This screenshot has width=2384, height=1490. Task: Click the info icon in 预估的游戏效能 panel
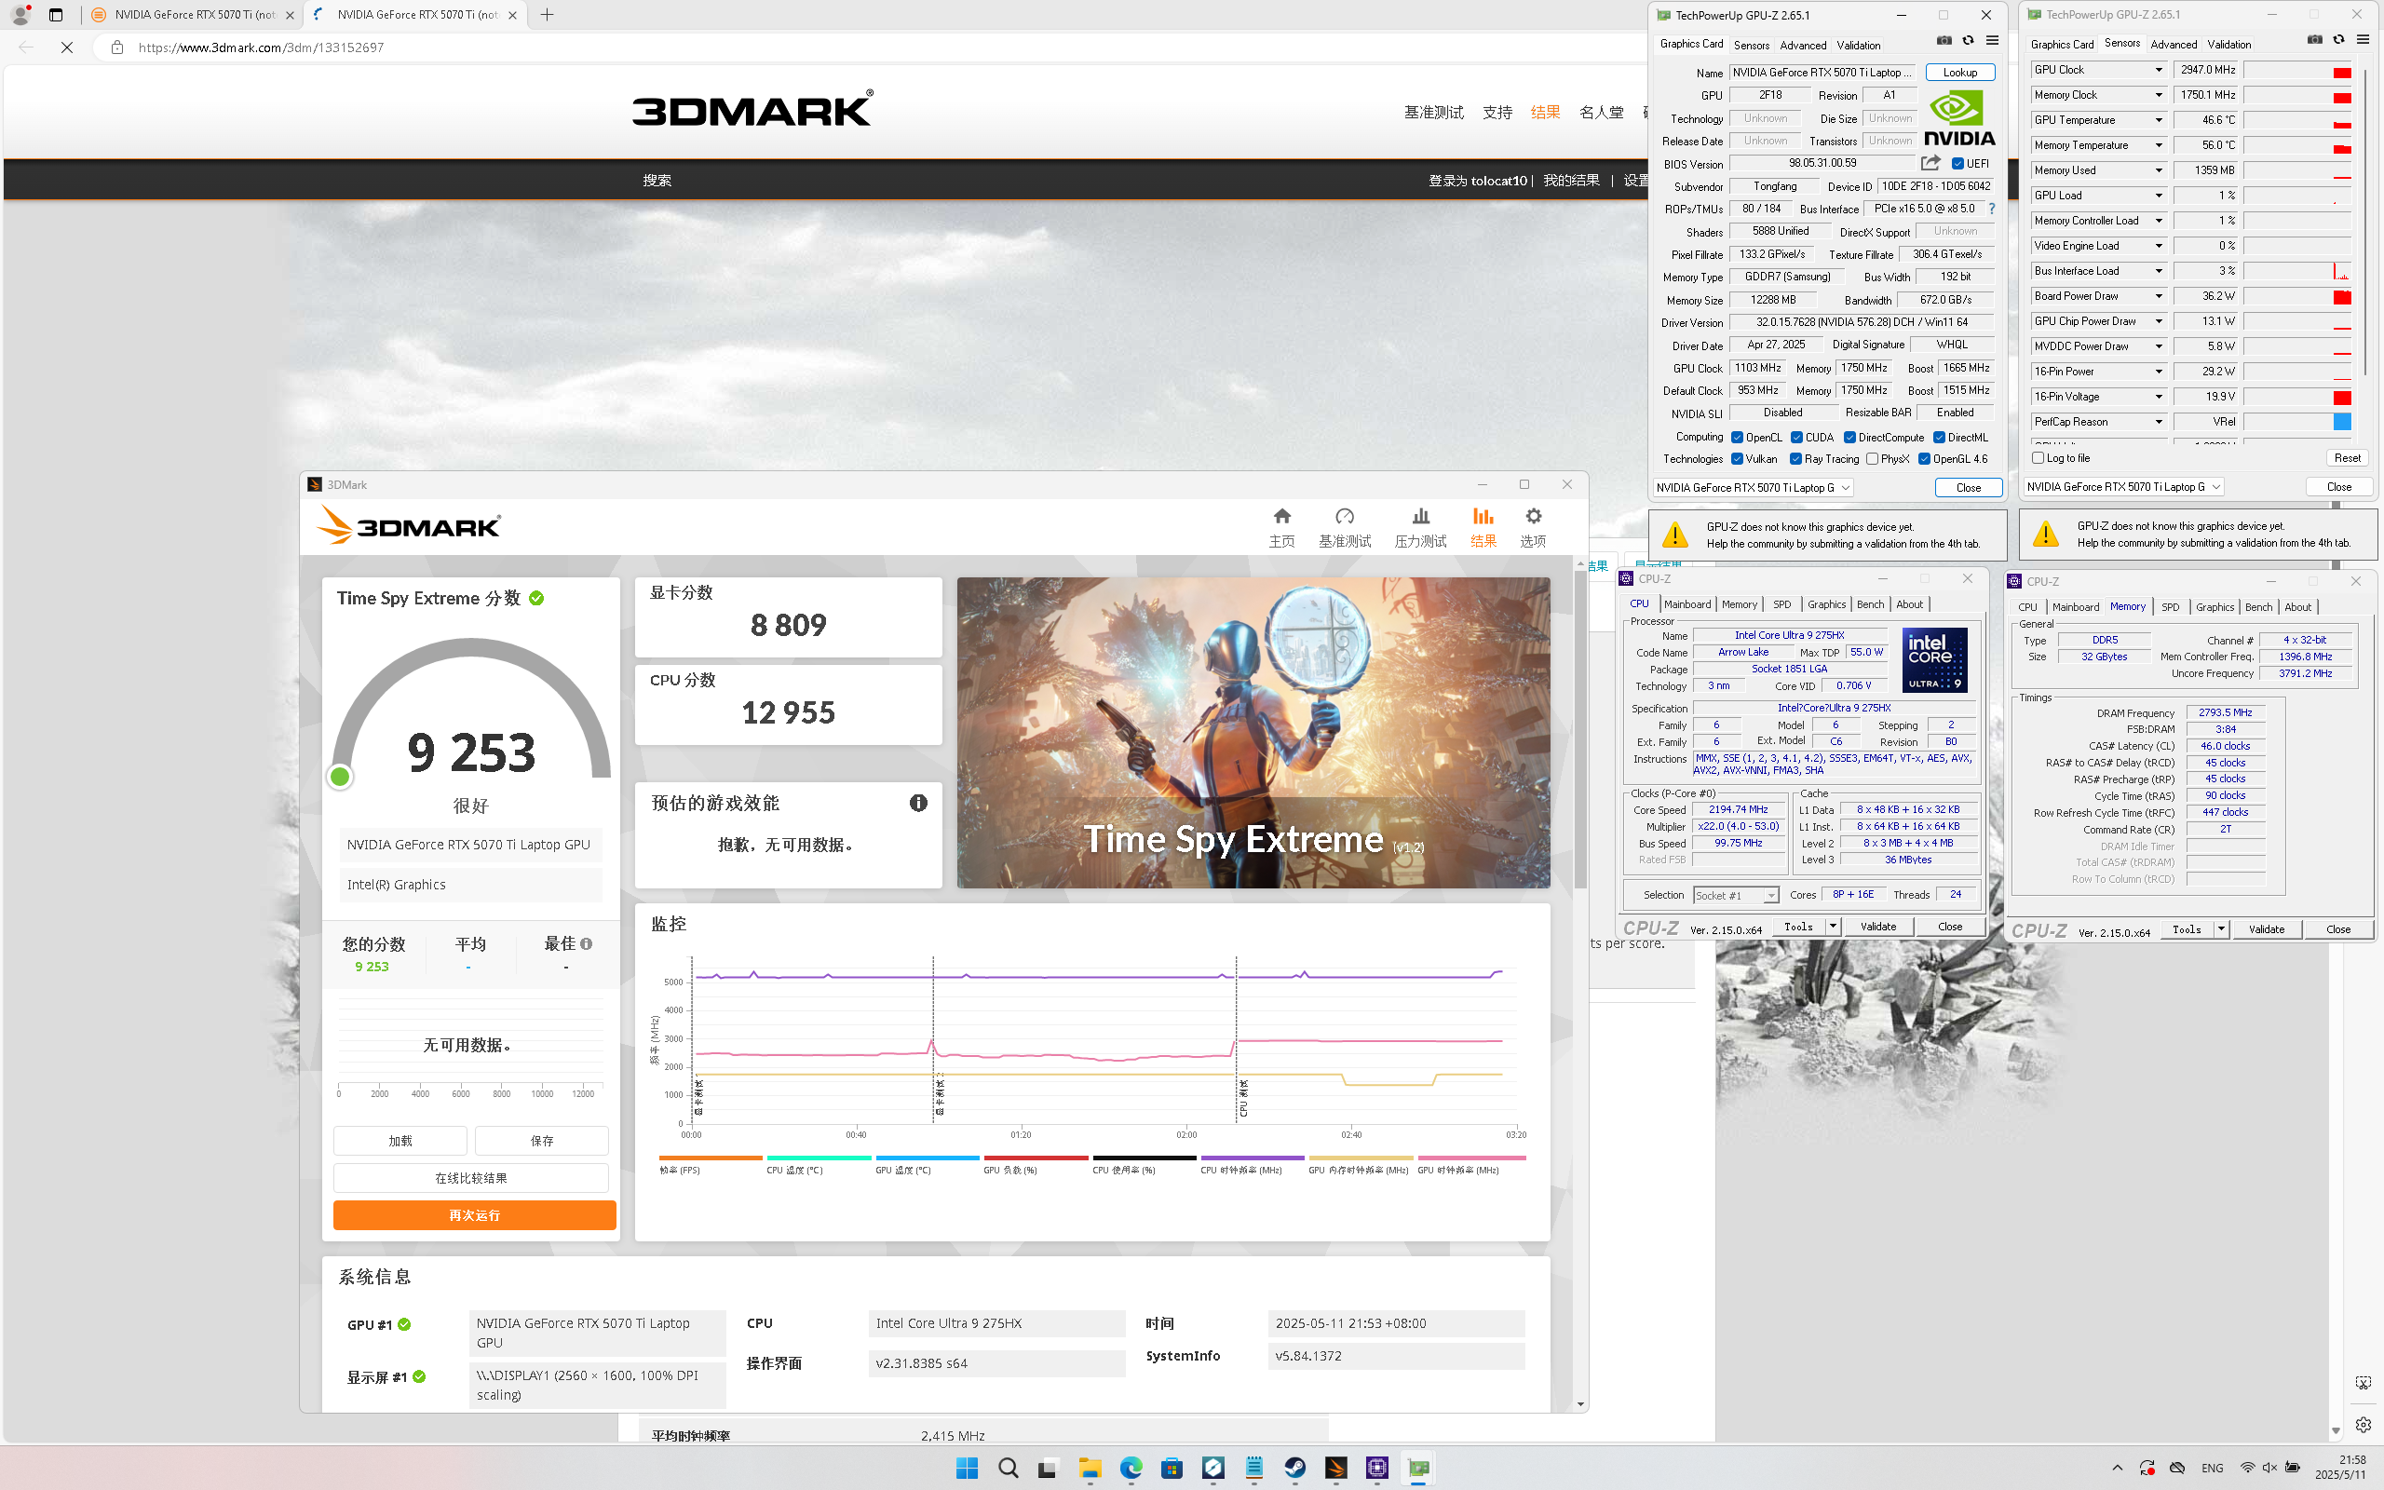click(x=918, y=803)
